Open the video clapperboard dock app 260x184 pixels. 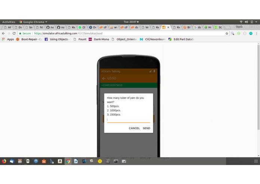(108, 161)
